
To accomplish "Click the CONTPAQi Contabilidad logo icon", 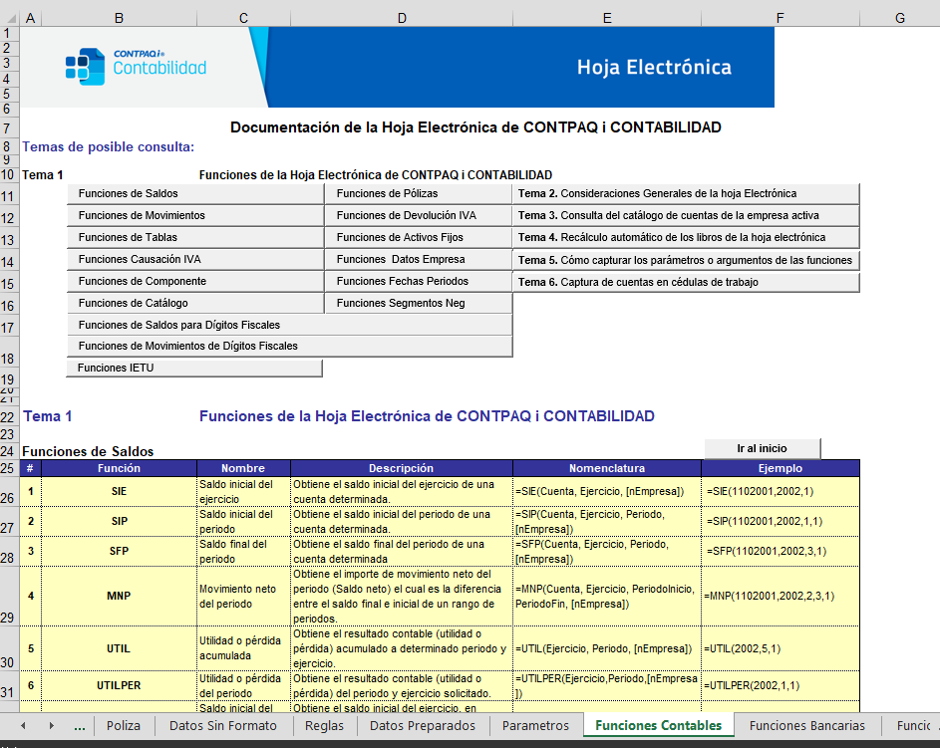I will point(85,67).
